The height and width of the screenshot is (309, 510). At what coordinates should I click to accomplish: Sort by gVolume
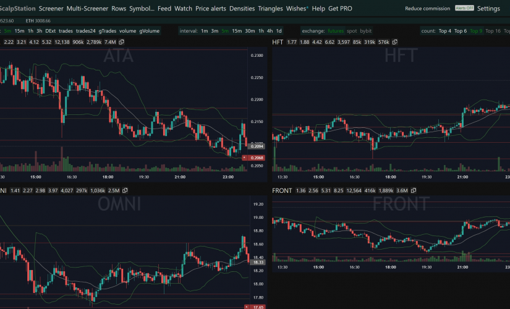click(150, 31)
